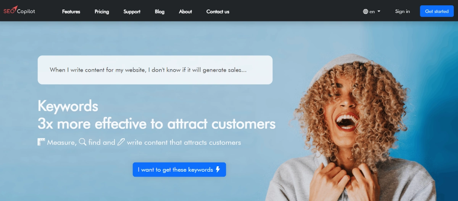The image size is (458, 201).
Task: Visit the Blog link
Action: (160, 11)
